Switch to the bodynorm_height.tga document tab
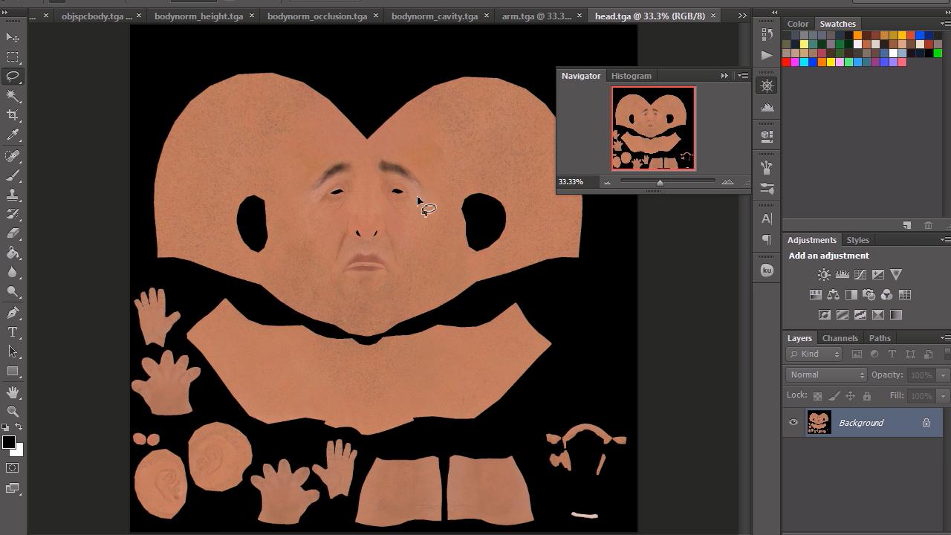951x535 pixels. point(198,16)
